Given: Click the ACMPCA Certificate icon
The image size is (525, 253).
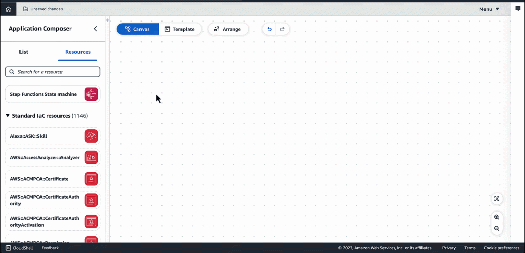Looking at the screenshot, I should pos(91,179).
